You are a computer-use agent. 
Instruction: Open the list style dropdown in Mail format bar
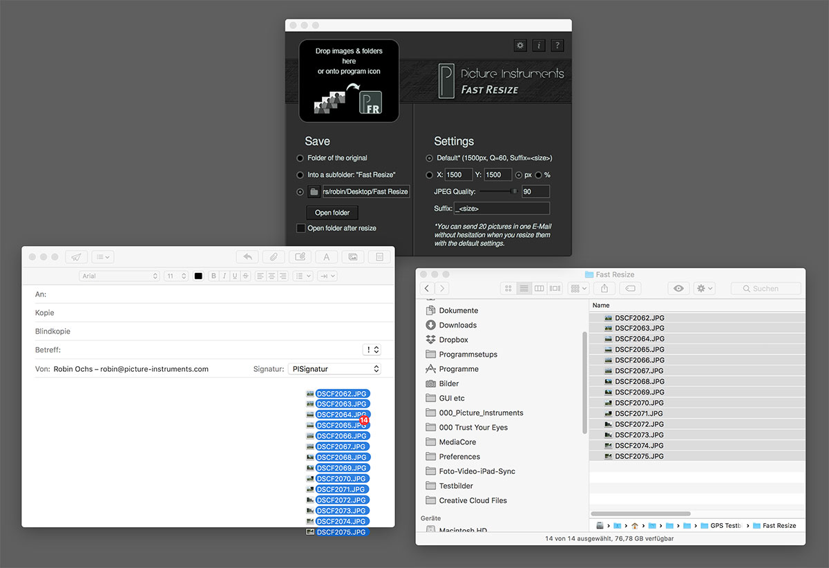click(303, 276)
